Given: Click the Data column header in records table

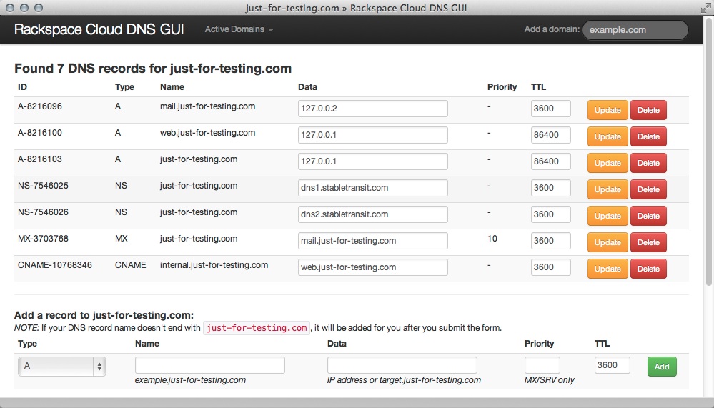Looking at the screenshot, I should point(307,87).
